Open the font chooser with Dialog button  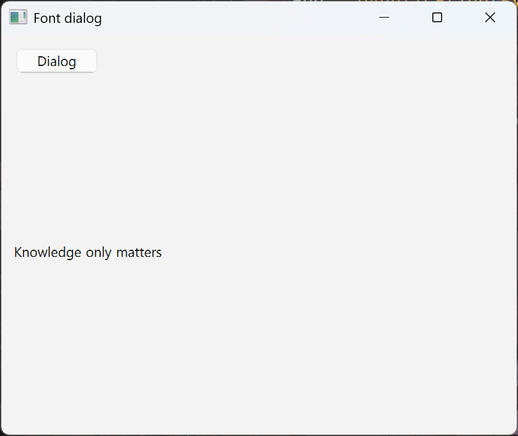pos(57,61)
